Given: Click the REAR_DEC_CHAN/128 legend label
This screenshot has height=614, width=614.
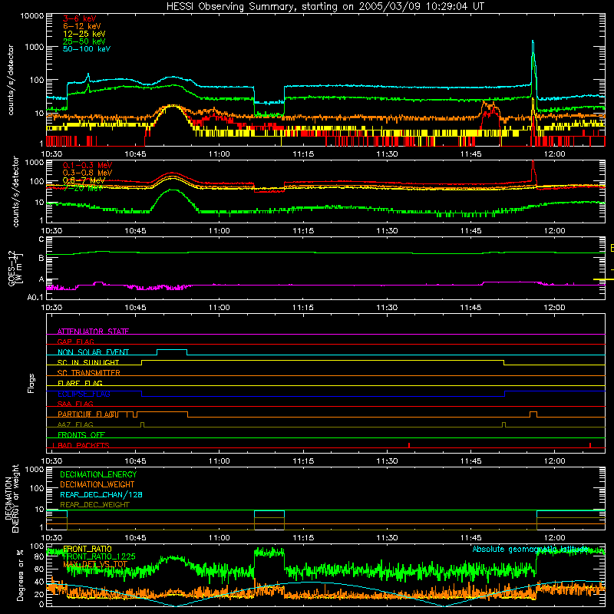Looking at the screenshot, I should [101, 495].
